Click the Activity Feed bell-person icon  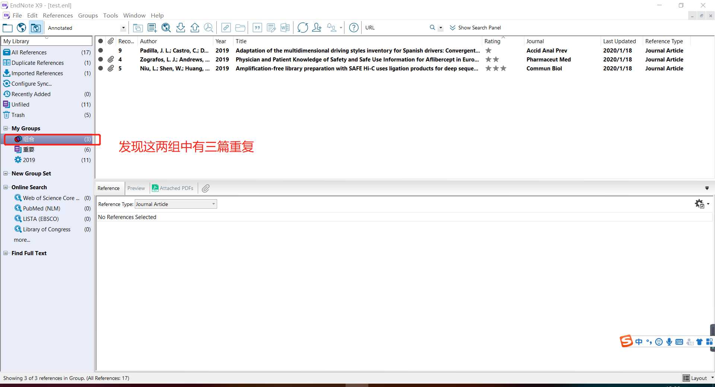tap(331, 28)
